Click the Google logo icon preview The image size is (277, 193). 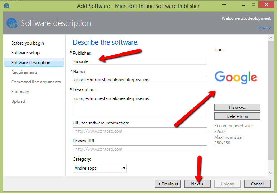coord(236,77)
